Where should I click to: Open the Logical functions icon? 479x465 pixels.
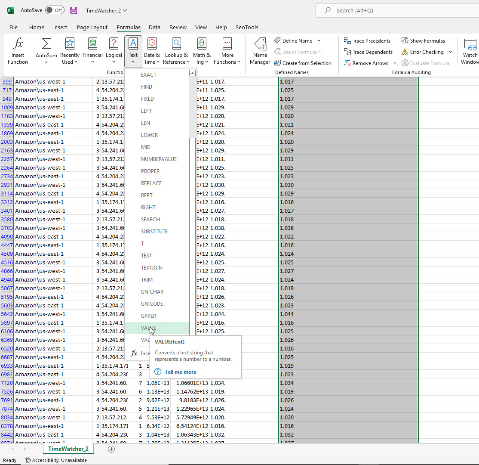[x=114, y=51]
